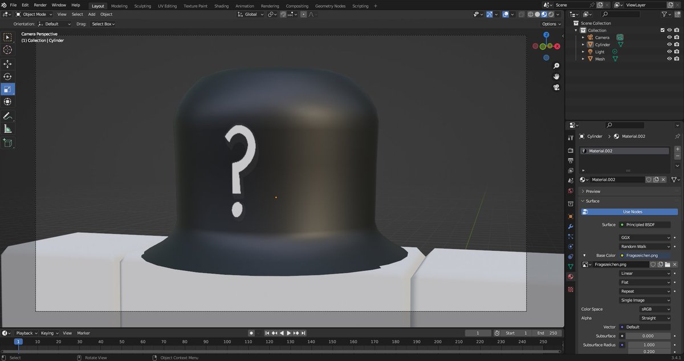Open the viewport Options dropdown
The height and width of the screenshot is (361, 684).
tap(551, 24)
